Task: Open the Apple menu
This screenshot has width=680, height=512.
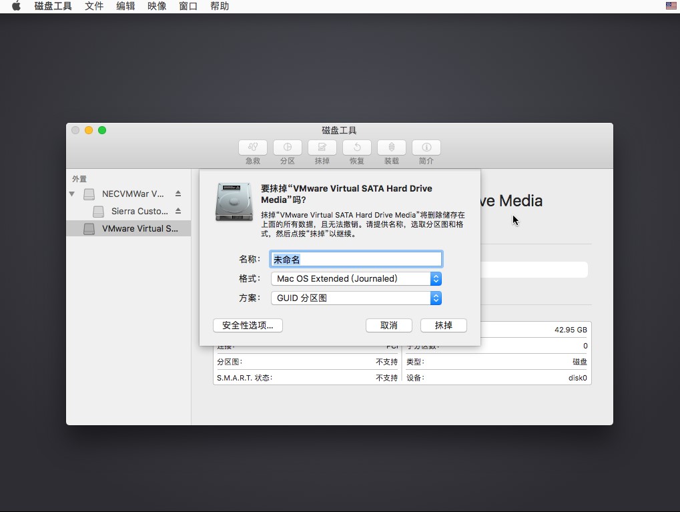Action: [16, 6]
